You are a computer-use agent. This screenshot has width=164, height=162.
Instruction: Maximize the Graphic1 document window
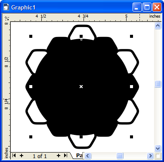[x=147, y=7]
